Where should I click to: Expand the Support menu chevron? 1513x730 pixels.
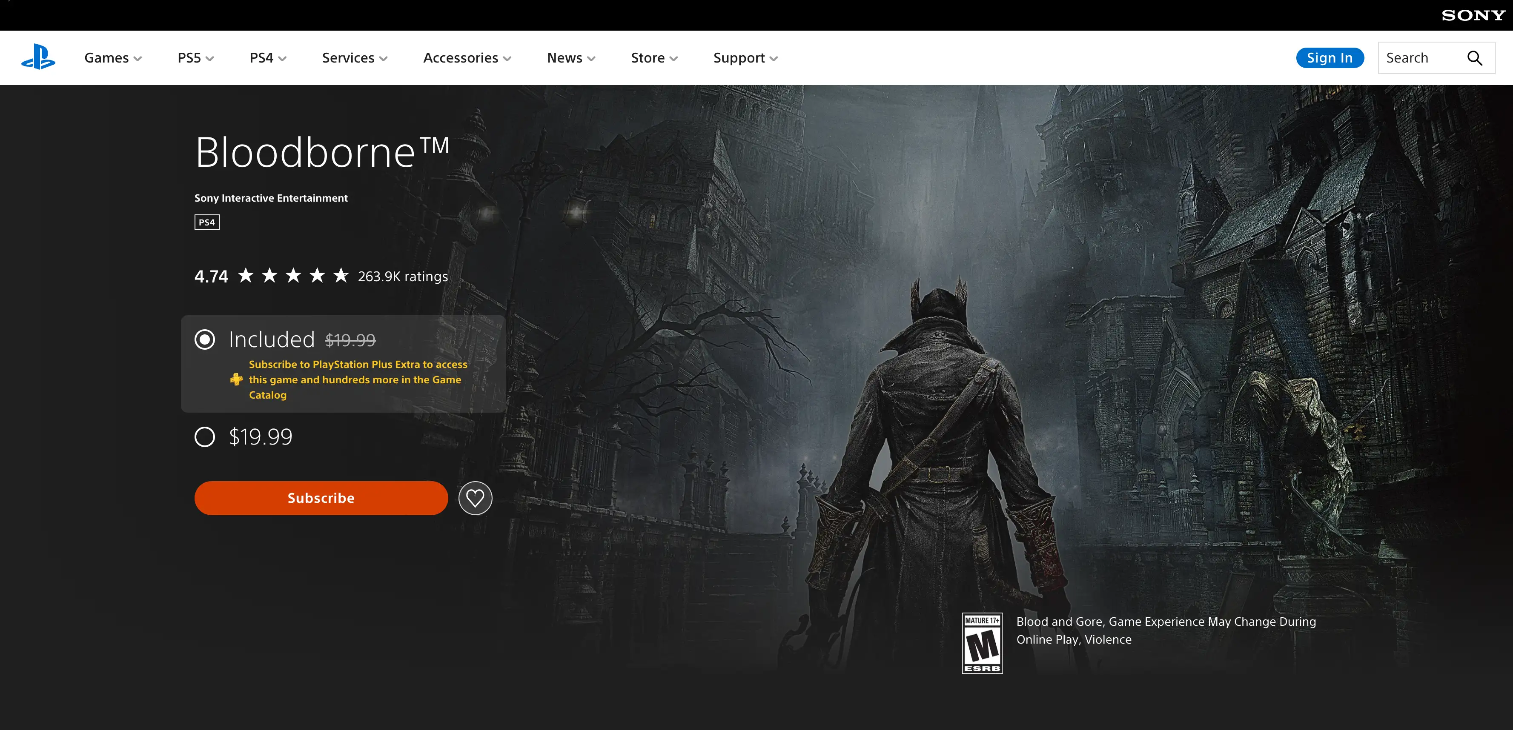[x=774, y=59]
